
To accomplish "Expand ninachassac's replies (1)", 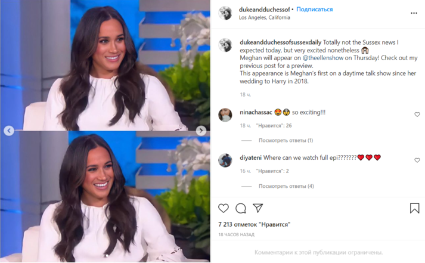I will pyautogui.click(x=286, y=141).
